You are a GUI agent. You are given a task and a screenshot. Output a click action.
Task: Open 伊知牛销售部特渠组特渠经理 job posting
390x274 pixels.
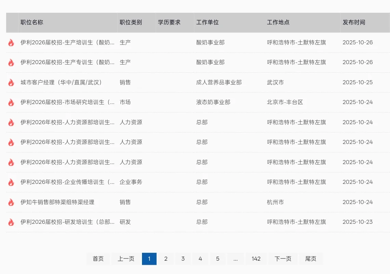57,202
